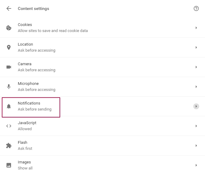
Task: Click the JavaScript code brackets icon
Action: tap(9, 126)
